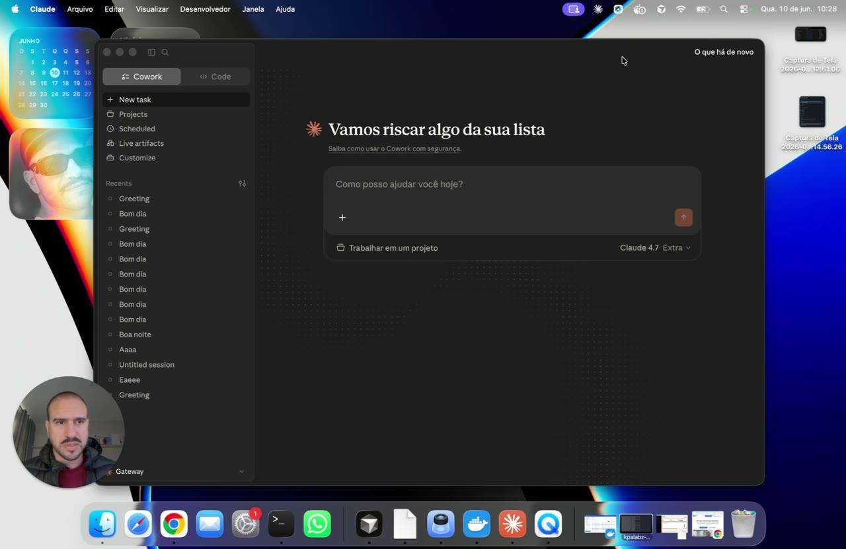
Task: Toggle the sidebar panel icon
Action: point(151,52)
